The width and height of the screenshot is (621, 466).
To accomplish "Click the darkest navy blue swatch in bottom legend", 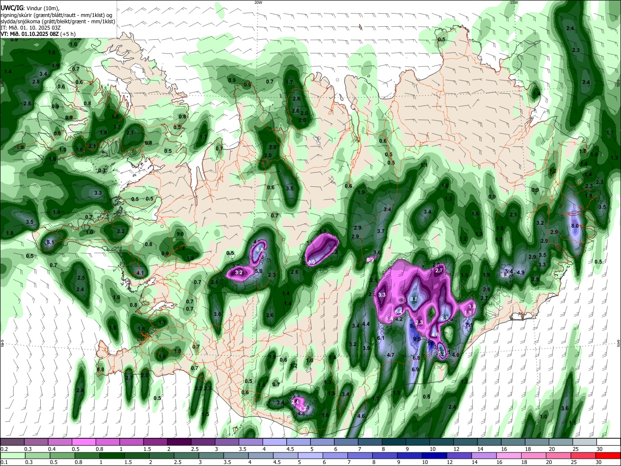I will (433, 455).
